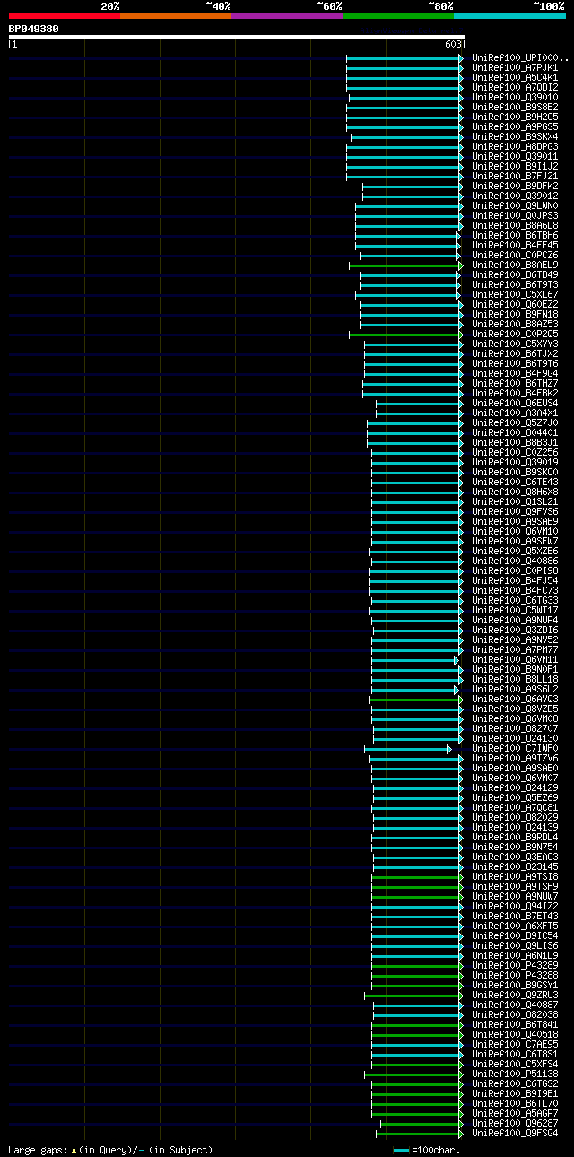Select label UniRef100_C5WT17
The height and width of the screenshot is (1157, 574).
pos(515,610)
